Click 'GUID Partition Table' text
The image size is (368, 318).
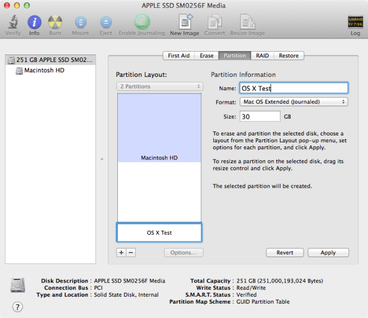[x=263, y=302]
